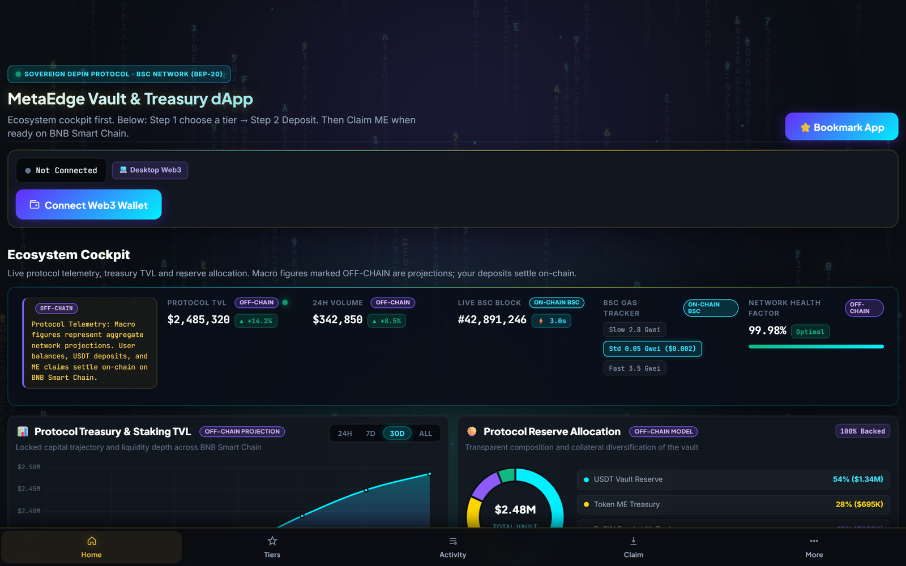Click the OFF-CHAIN MODEL badge
This screenshot has width=906, height=566.
click(x=663, y=432)
